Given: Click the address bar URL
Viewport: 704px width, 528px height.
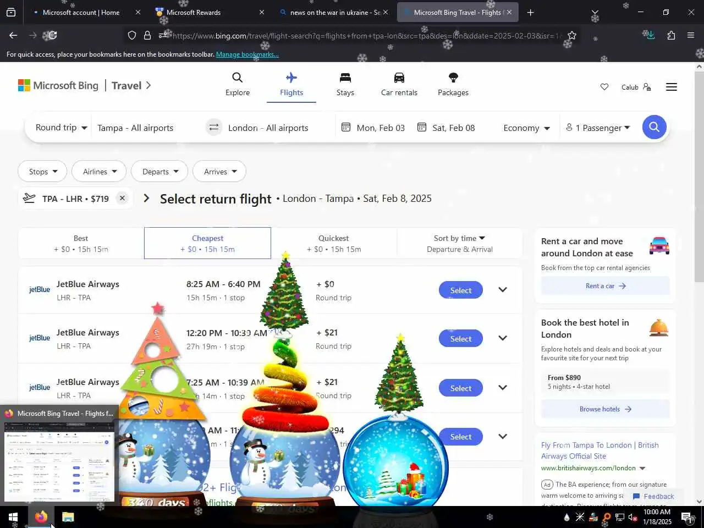Looking at the screenshot, I should point(366,36).
